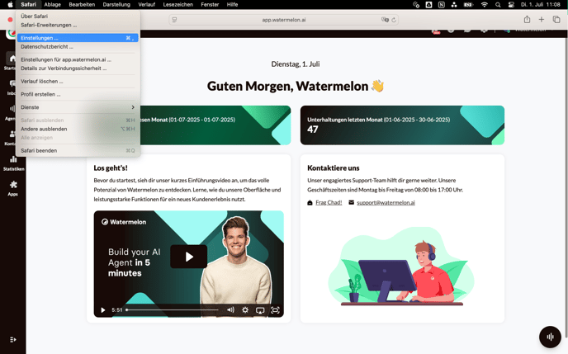Open the Statistiken section in the sidebar
The image size is (568, 354).
(13, 163)
